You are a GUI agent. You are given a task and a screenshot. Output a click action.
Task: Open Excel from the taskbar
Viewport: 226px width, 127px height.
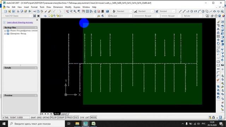[x=93, y=124]
